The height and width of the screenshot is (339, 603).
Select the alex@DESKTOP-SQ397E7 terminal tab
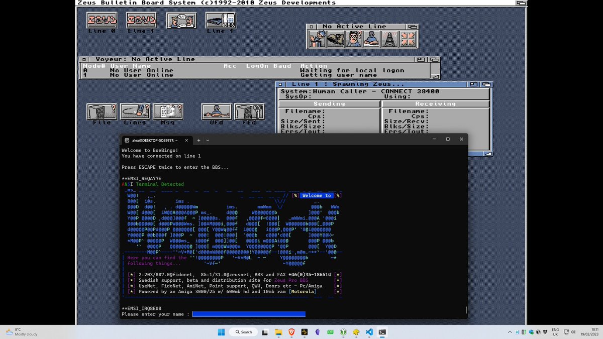click(x=155, y=140)
